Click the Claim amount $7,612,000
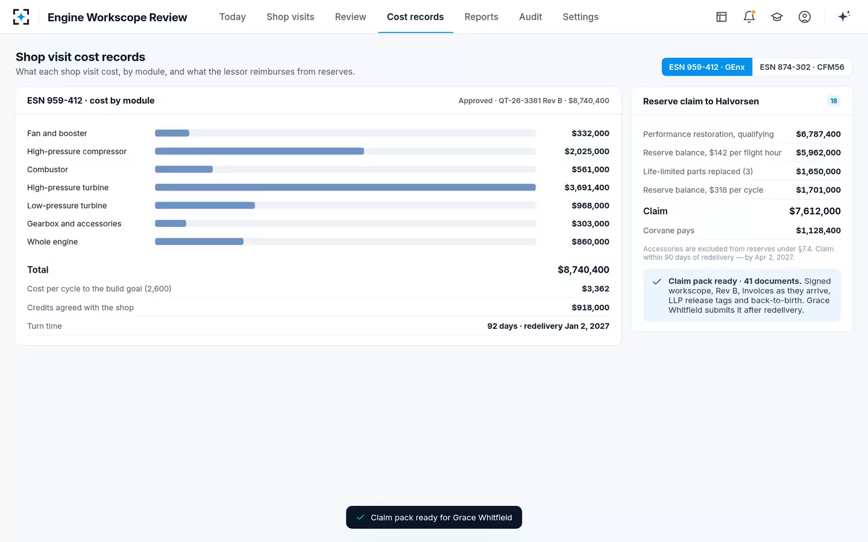 [815, 211]
